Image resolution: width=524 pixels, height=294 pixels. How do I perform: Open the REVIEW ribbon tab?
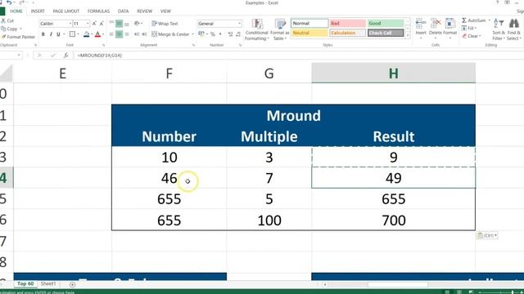pyautogui.click(x=145, y=11)
